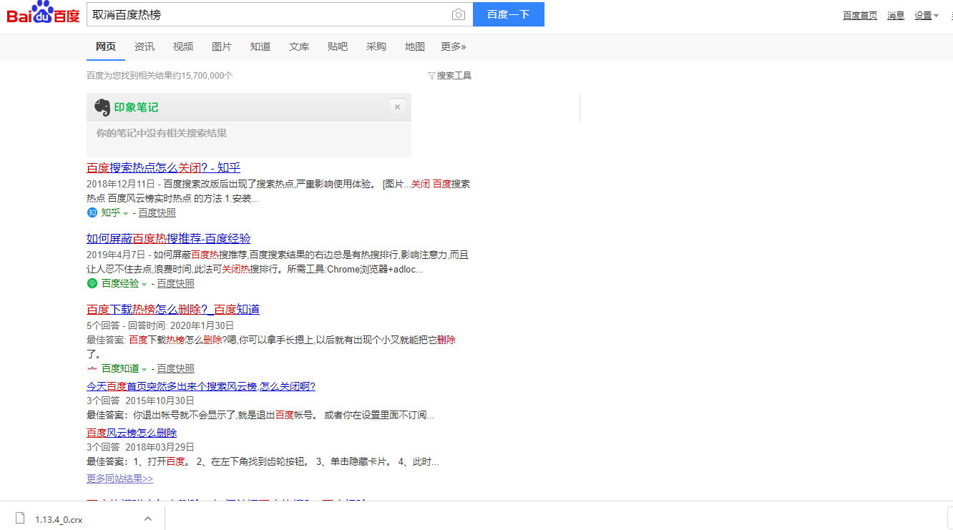Switch to the 图片 tab
Viewport: 953px width, 530px height.
[x=222, y=46]
